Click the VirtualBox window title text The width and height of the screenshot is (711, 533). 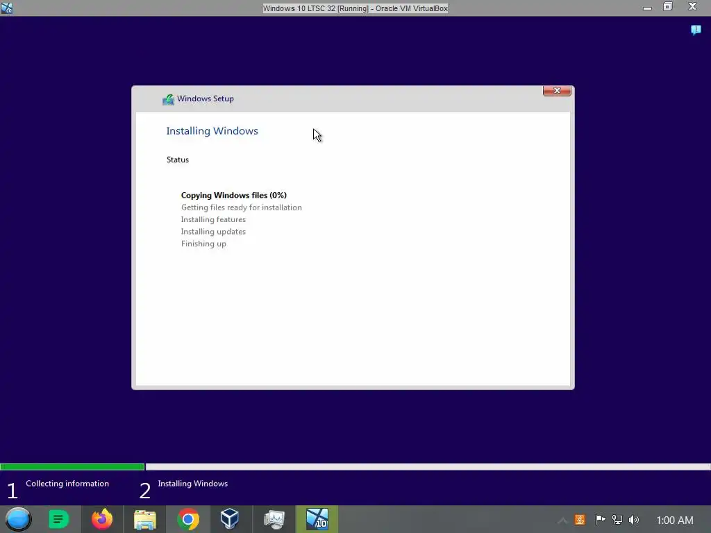coord(355,8)
